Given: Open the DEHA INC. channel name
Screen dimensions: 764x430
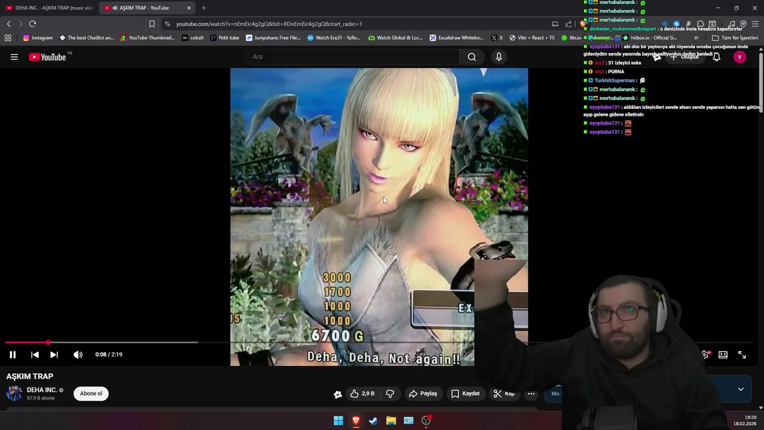Looking at the screenshot, I should [x=42, y=390].
